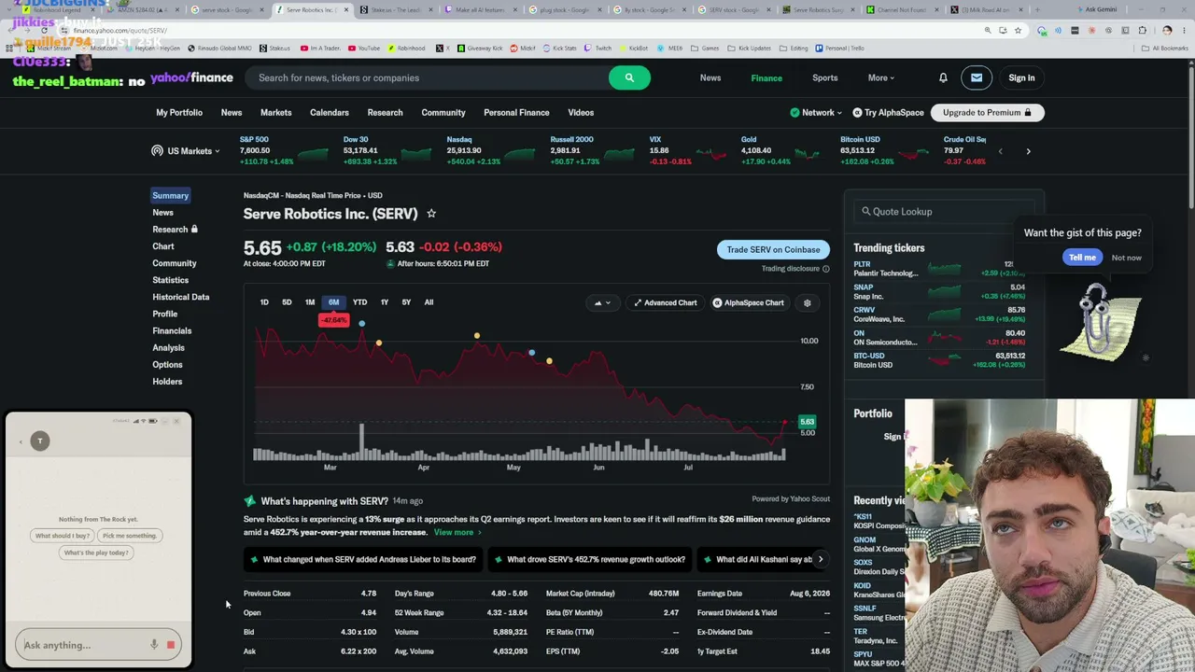Click the info icon beside Trading disclosure
The width and height of the screenshot is (1195, 672).
(825, 269)
